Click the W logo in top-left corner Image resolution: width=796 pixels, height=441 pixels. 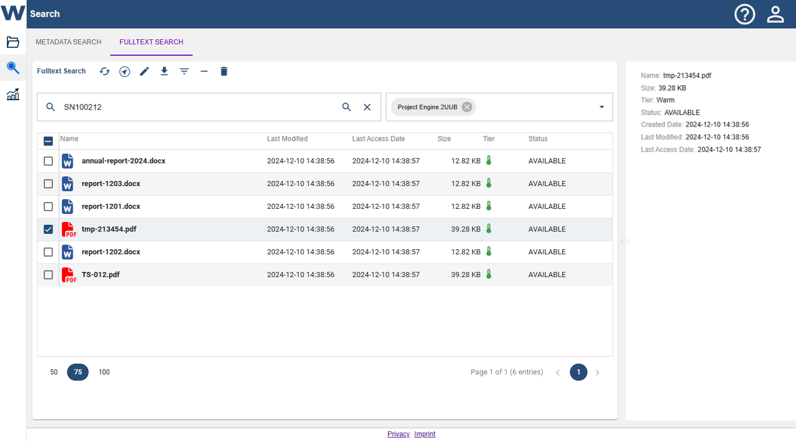[x=13, y=12]
